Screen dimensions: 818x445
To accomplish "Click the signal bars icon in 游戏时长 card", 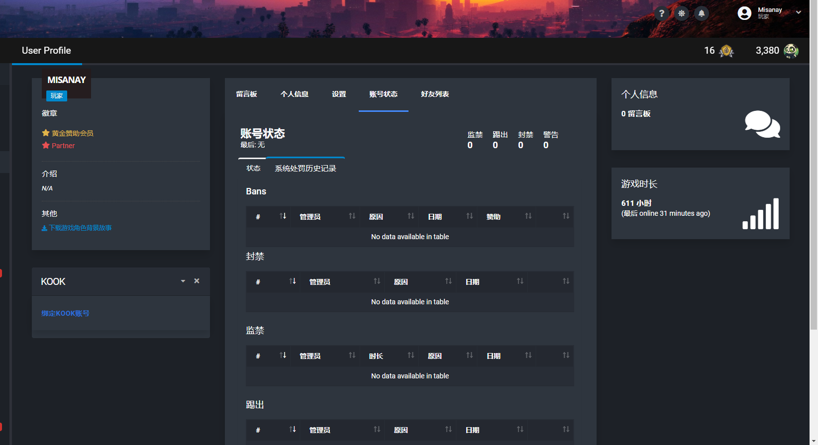I will [761, 214].
